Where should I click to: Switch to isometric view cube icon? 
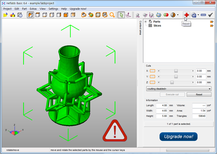click(30, 15)
